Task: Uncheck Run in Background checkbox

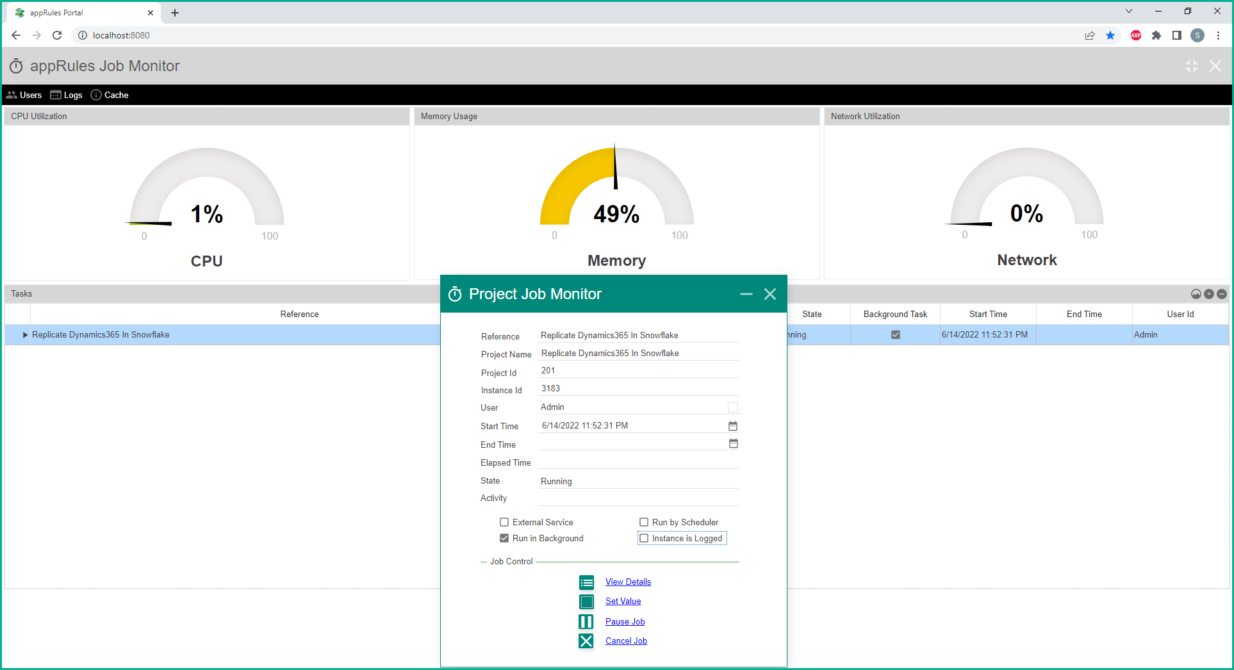Action: 504,538
